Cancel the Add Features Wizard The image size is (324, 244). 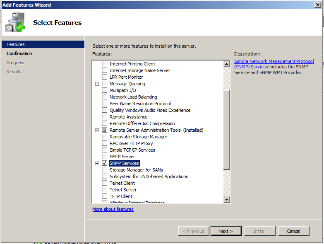point(294,231)
